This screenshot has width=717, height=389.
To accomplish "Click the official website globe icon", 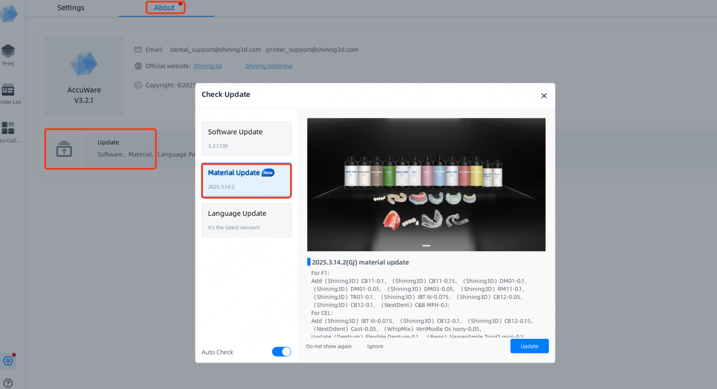I will pyautogui.click(x=138, y=66).
